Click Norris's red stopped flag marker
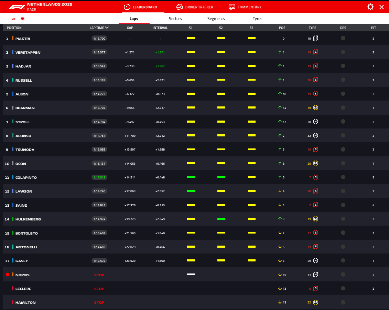389x310 pixels. [x=8, y=275]
